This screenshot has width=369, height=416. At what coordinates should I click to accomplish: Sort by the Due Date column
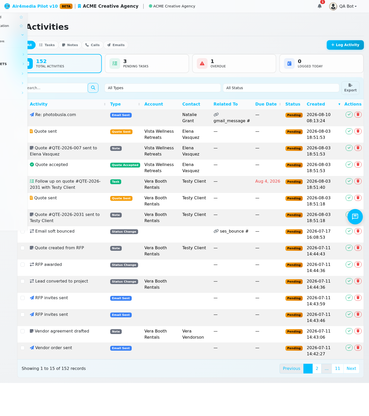[x=268, y=104]
